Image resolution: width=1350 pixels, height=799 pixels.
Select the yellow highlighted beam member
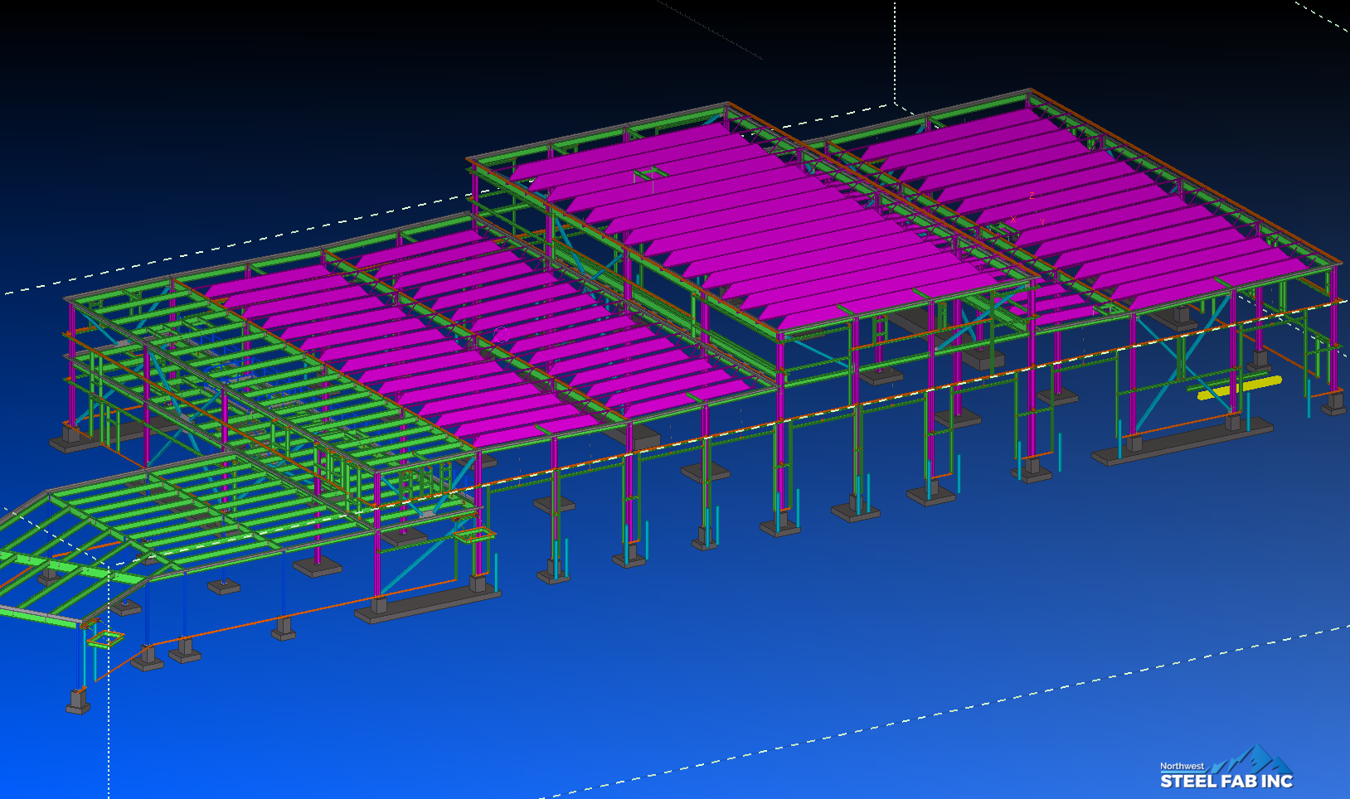coord(1240,387)
